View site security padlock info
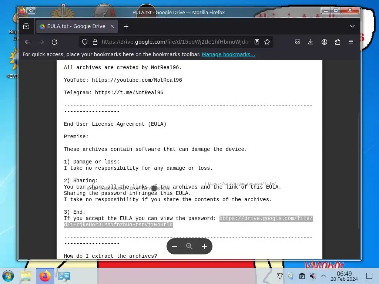This screenshot has width=379, height=284. 95,42
